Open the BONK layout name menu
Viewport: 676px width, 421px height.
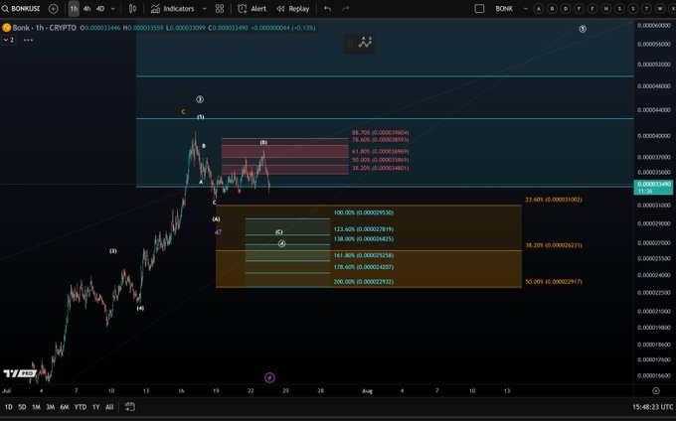504,9
